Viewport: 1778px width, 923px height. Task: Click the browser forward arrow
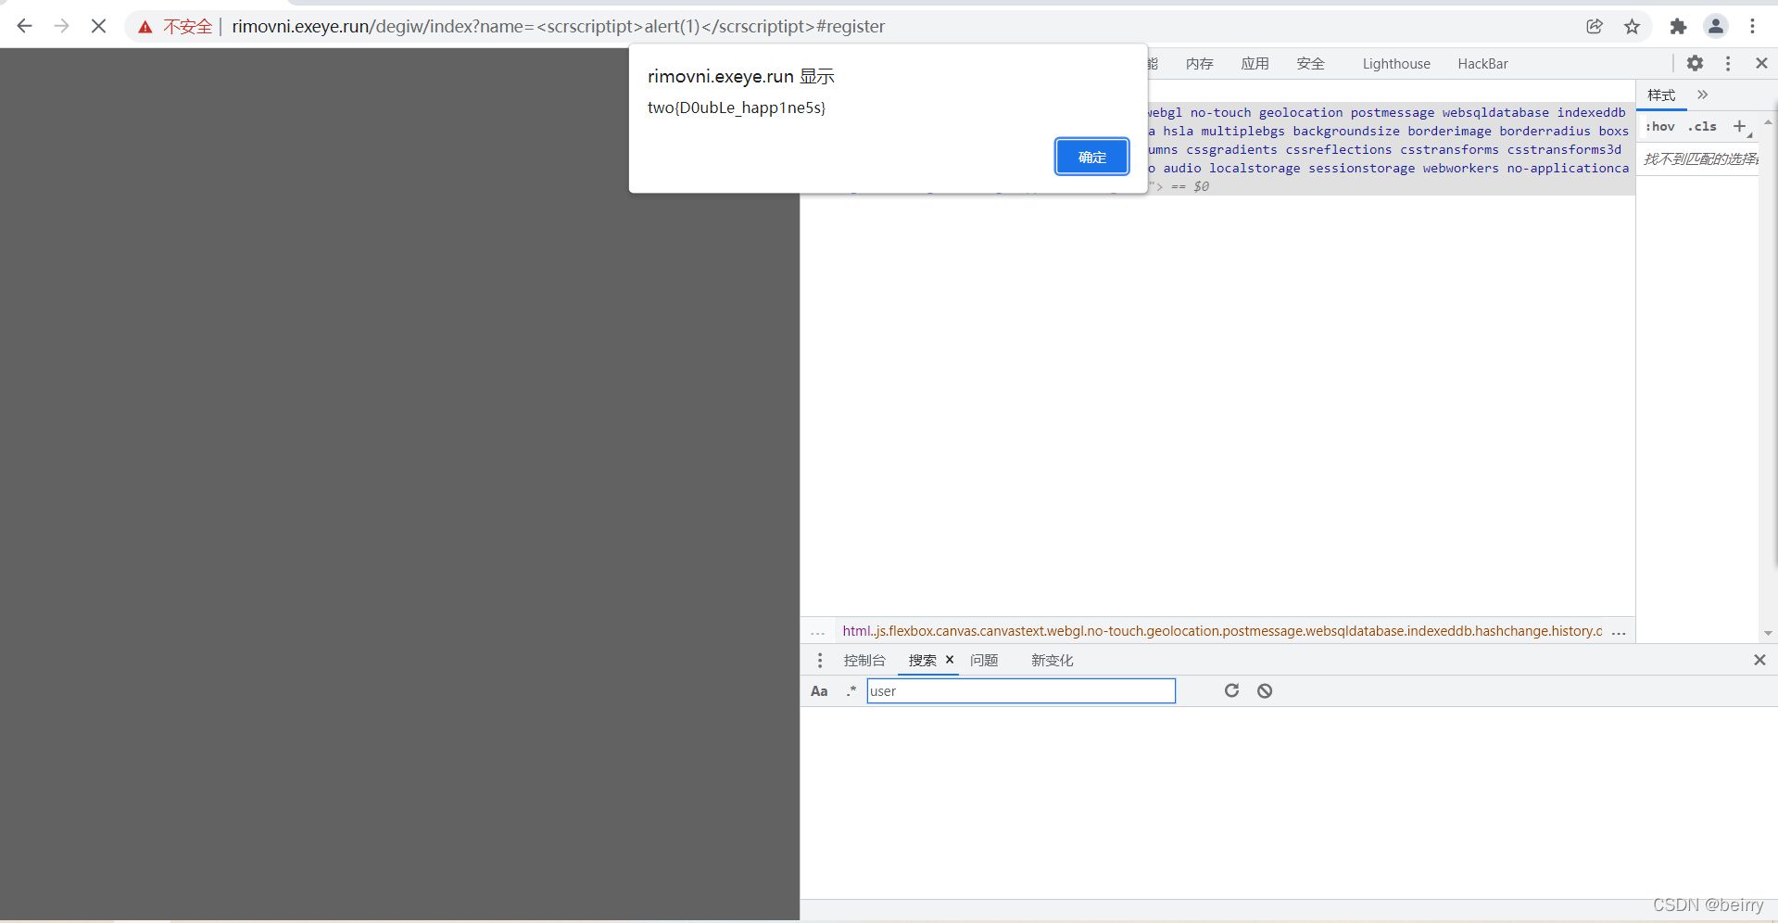point(62,26)
